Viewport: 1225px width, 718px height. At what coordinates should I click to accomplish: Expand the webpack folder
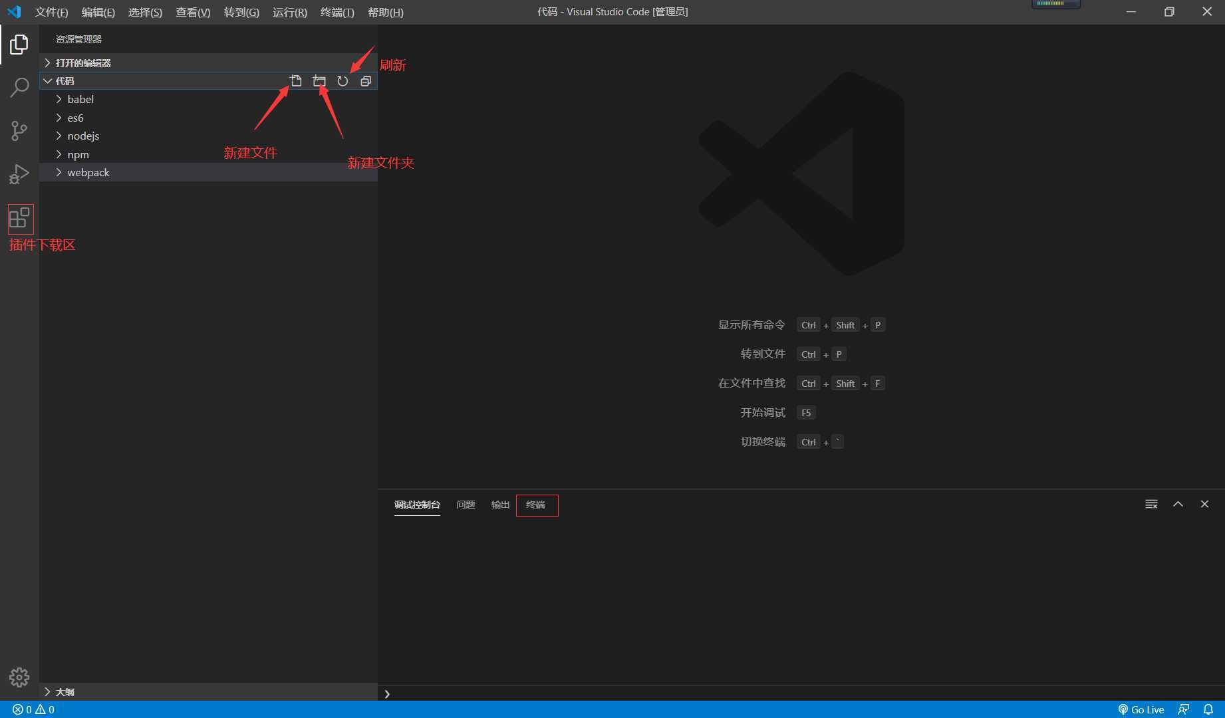coord(208,172)
